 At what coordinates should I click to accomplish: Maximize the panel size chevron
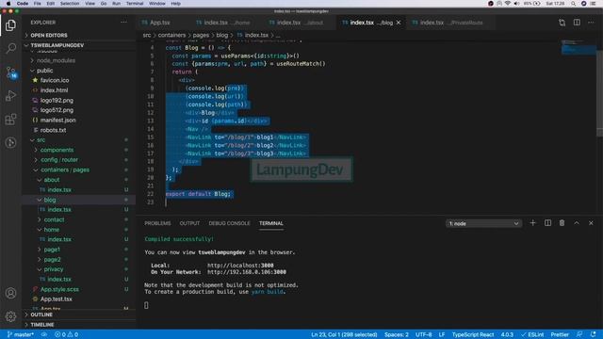click(577, 223)
